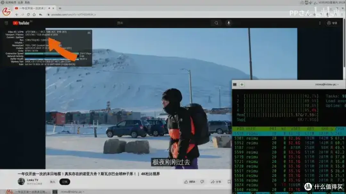
Task: Open the date and time clock
Action: click(332, 3)
